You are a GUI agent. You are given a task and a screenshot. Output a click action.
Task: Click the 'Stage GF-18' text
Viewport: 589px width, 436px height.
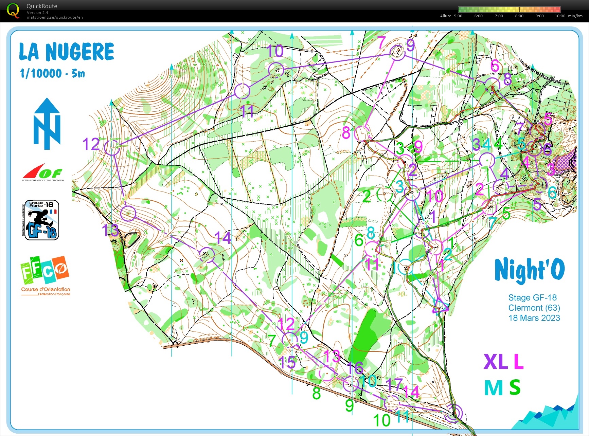[532, 297]
